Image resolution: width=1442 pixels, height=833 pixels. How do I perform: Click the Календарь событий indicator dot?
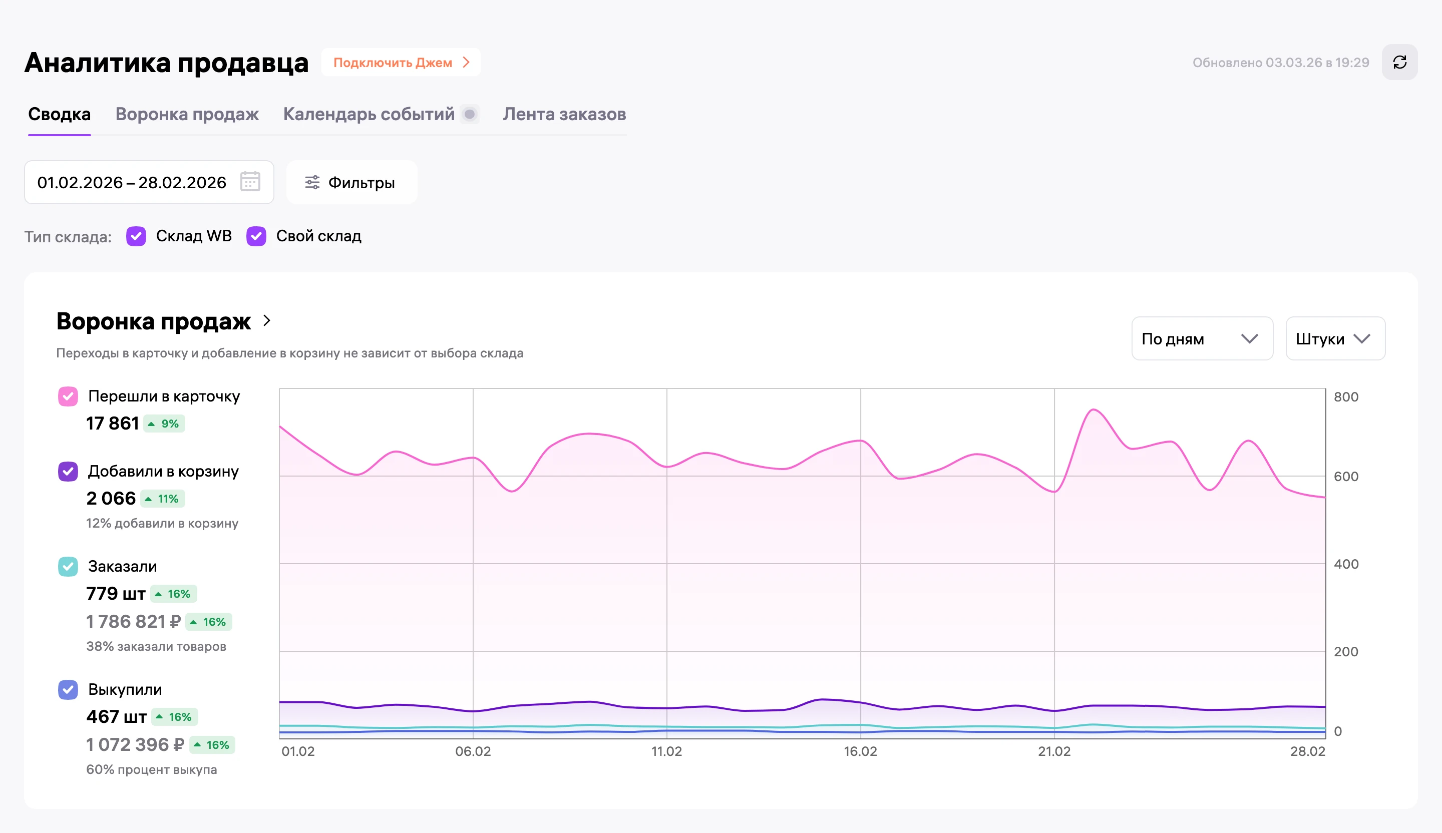point(470,115)
